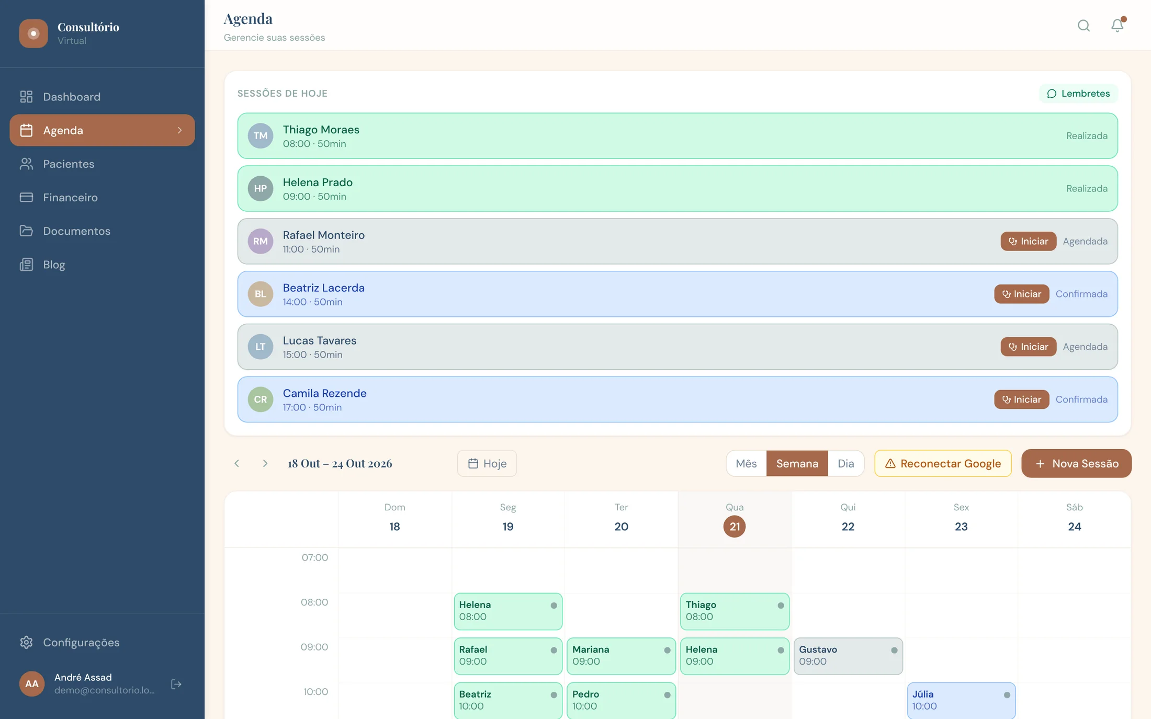This screenshot has height=719, width=1151.
Task: Go to next week arrow
Action: pyautogui.click(x=265, y=463)
